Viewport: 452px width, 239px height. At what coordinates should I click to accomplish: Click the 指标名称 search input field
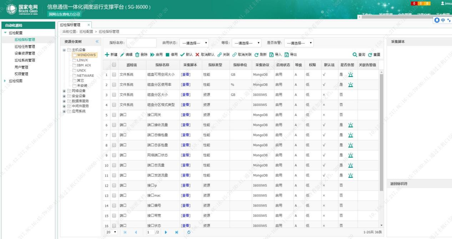[141, 43]
